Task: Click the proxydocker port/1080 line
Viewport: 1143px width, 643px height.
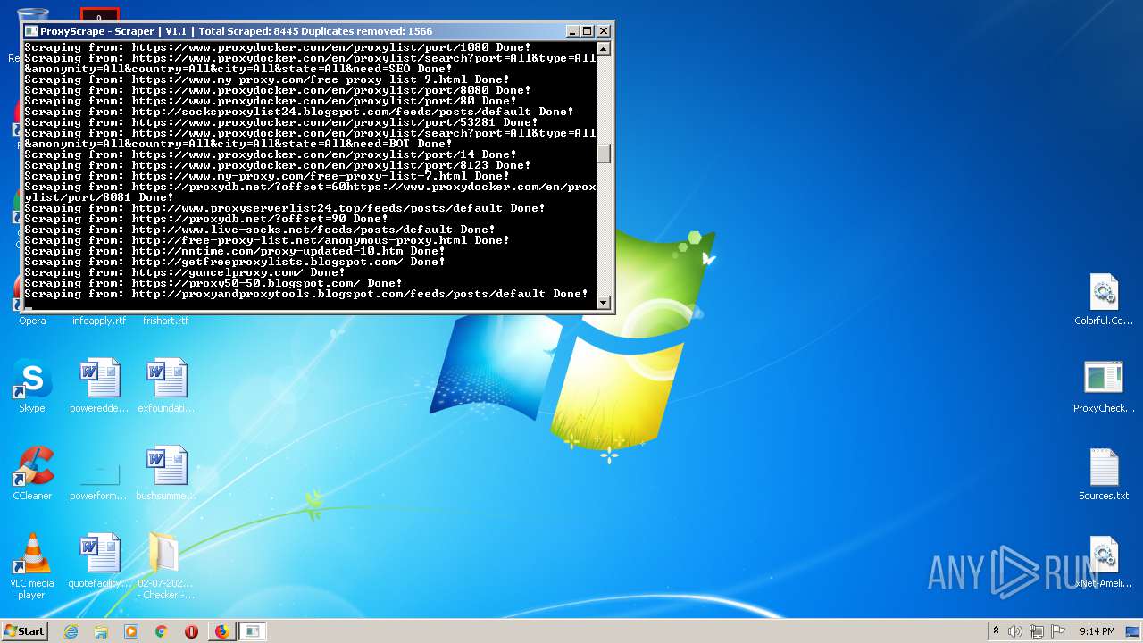Action: 278,47
